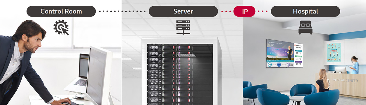Screen dimensions: 366x105
Task: Click the red dots left of IP
Action: 226,11
